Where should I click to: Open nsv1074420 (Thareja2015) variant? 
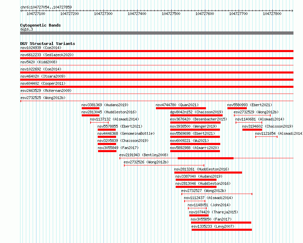(213, 212)
